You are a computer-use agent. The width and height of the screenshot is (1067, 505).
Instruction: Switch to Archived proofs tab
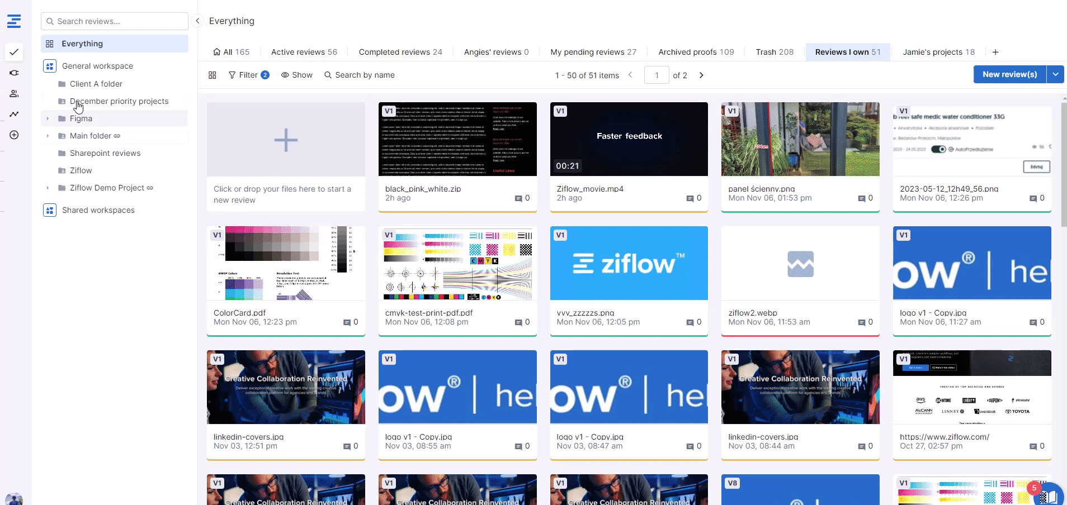point(696,52)
